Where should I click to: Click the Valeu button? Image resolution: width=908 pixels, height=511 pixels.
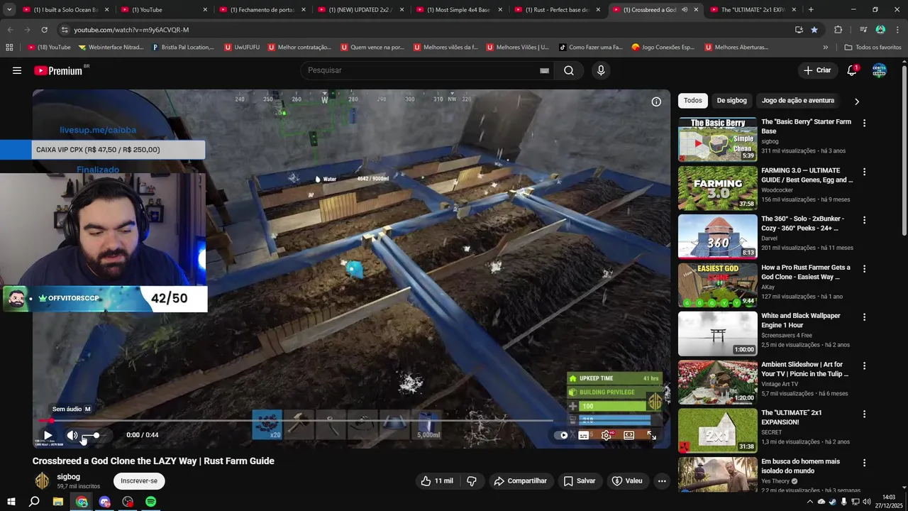tap(627, 480)
